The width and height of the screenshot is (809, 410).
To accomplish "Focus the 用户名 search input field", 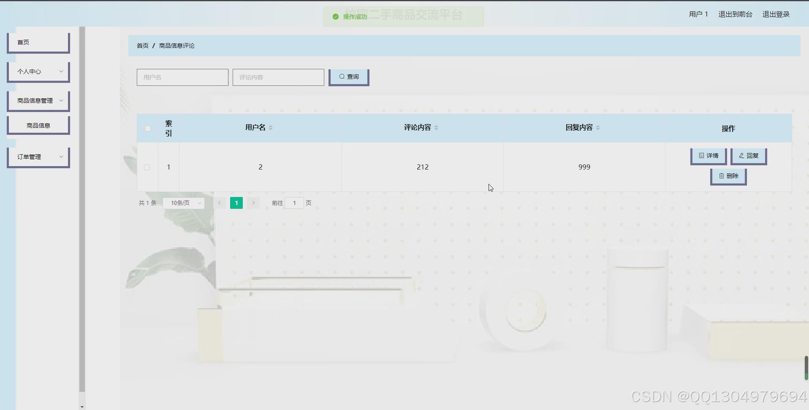I will click(x=182, y=77).
